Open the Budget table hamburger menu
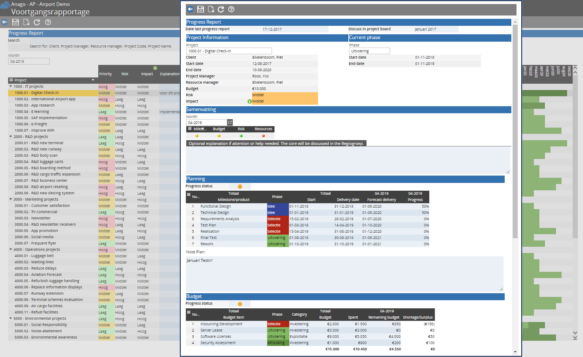The height and width of the screenshot is (357, 583). pyautogui.click(x=189, y=312)
